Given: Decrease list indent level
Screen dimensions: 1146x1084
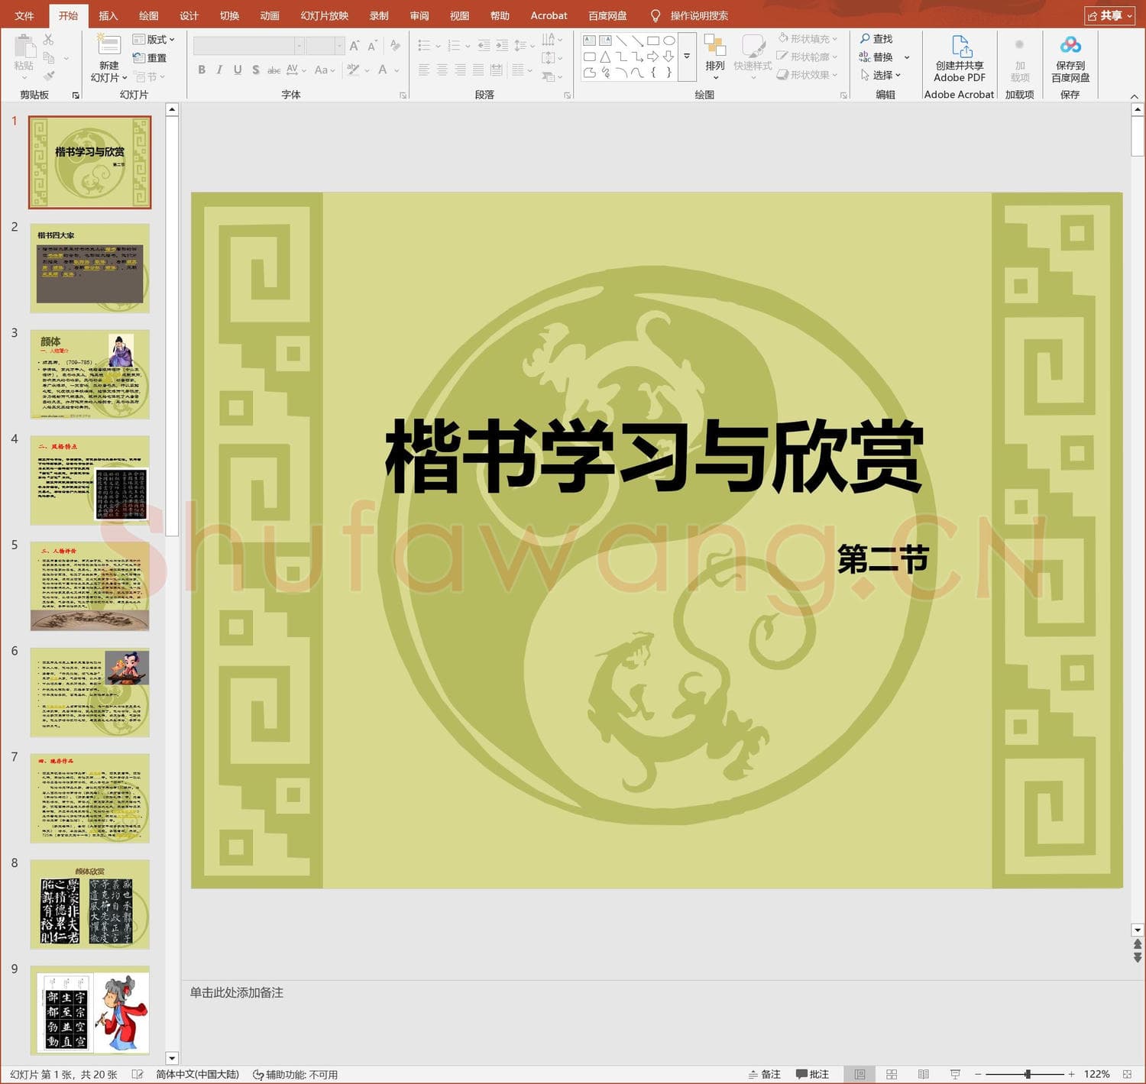Looking at the screenshot, I should [484, 46].
